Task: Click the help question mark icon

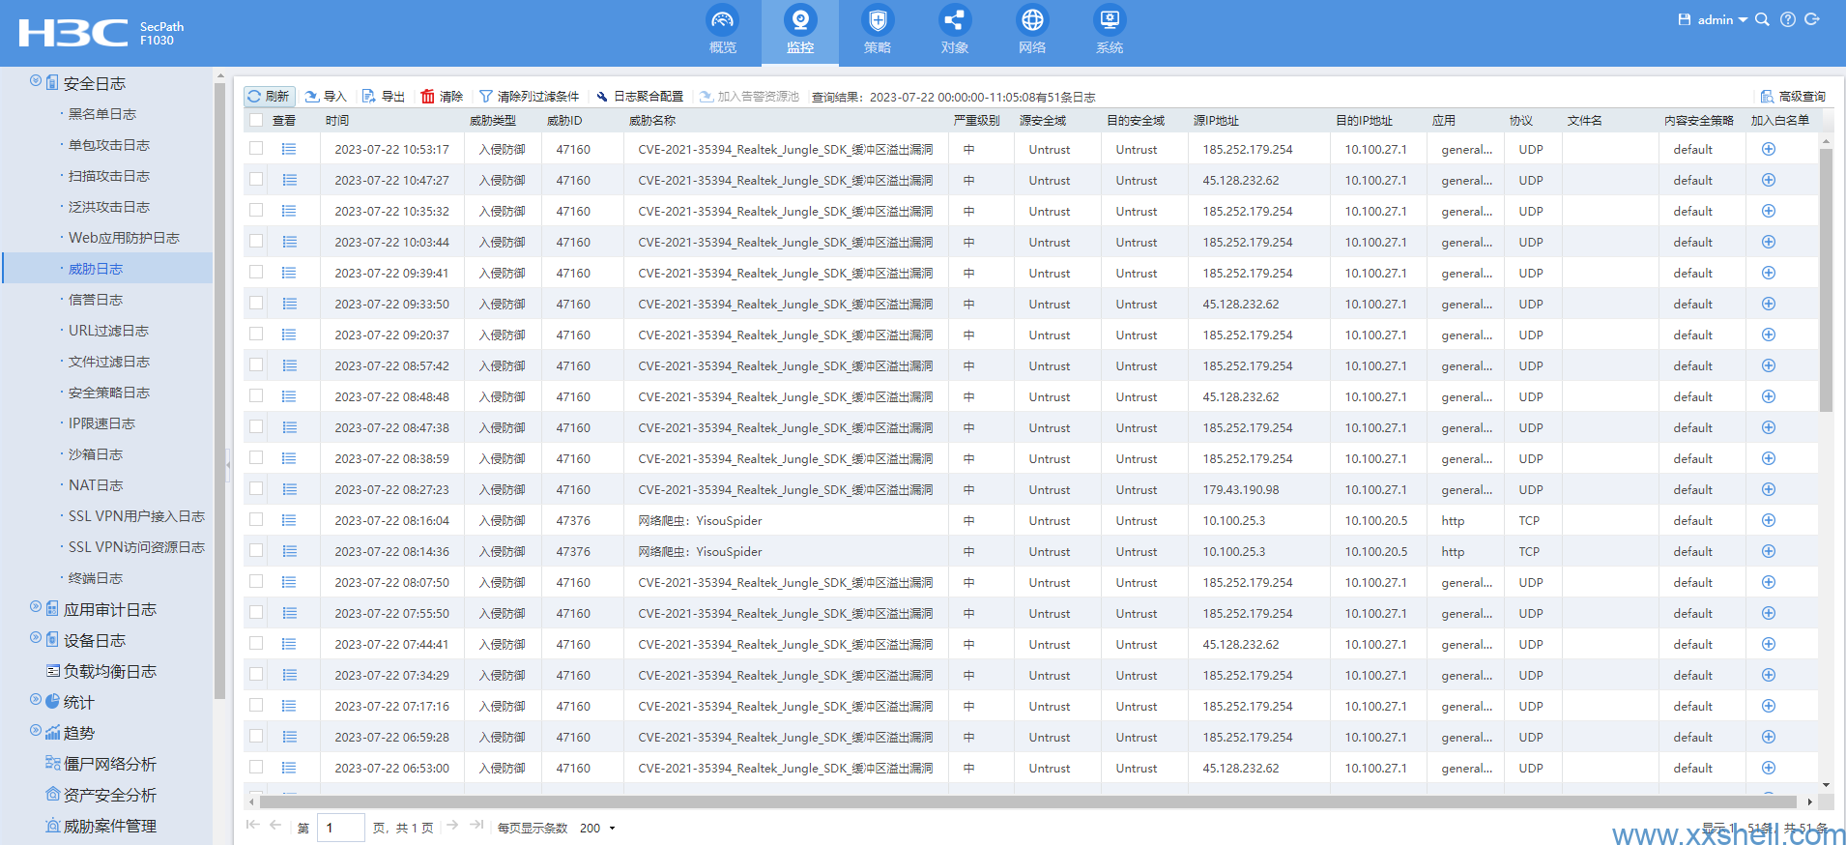Action: coord(1787,19)
